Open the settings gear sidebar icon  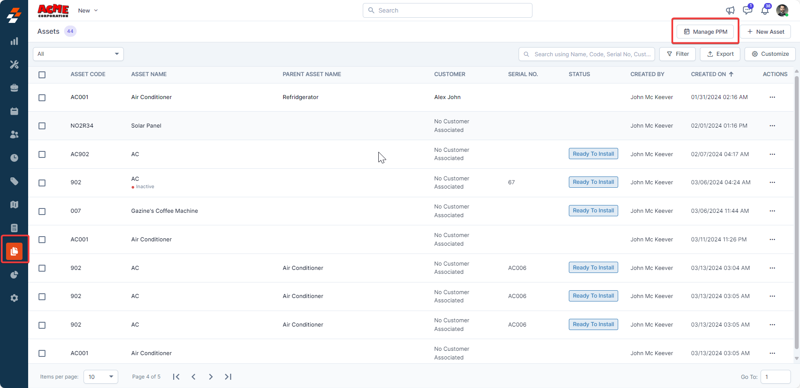(x=14, y=298)
